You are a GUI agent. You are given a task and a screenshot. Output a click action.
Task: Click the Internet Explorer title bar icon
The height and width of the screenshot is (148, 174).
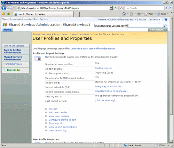click(3, 2)
